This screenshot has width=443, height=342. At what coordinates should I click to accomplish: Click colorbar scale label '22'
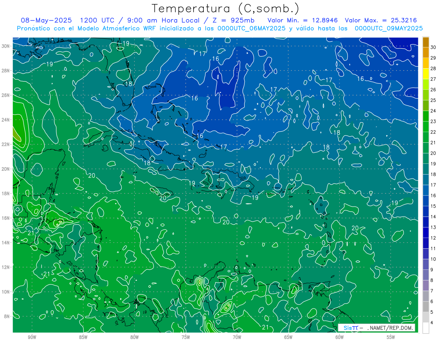433,132
